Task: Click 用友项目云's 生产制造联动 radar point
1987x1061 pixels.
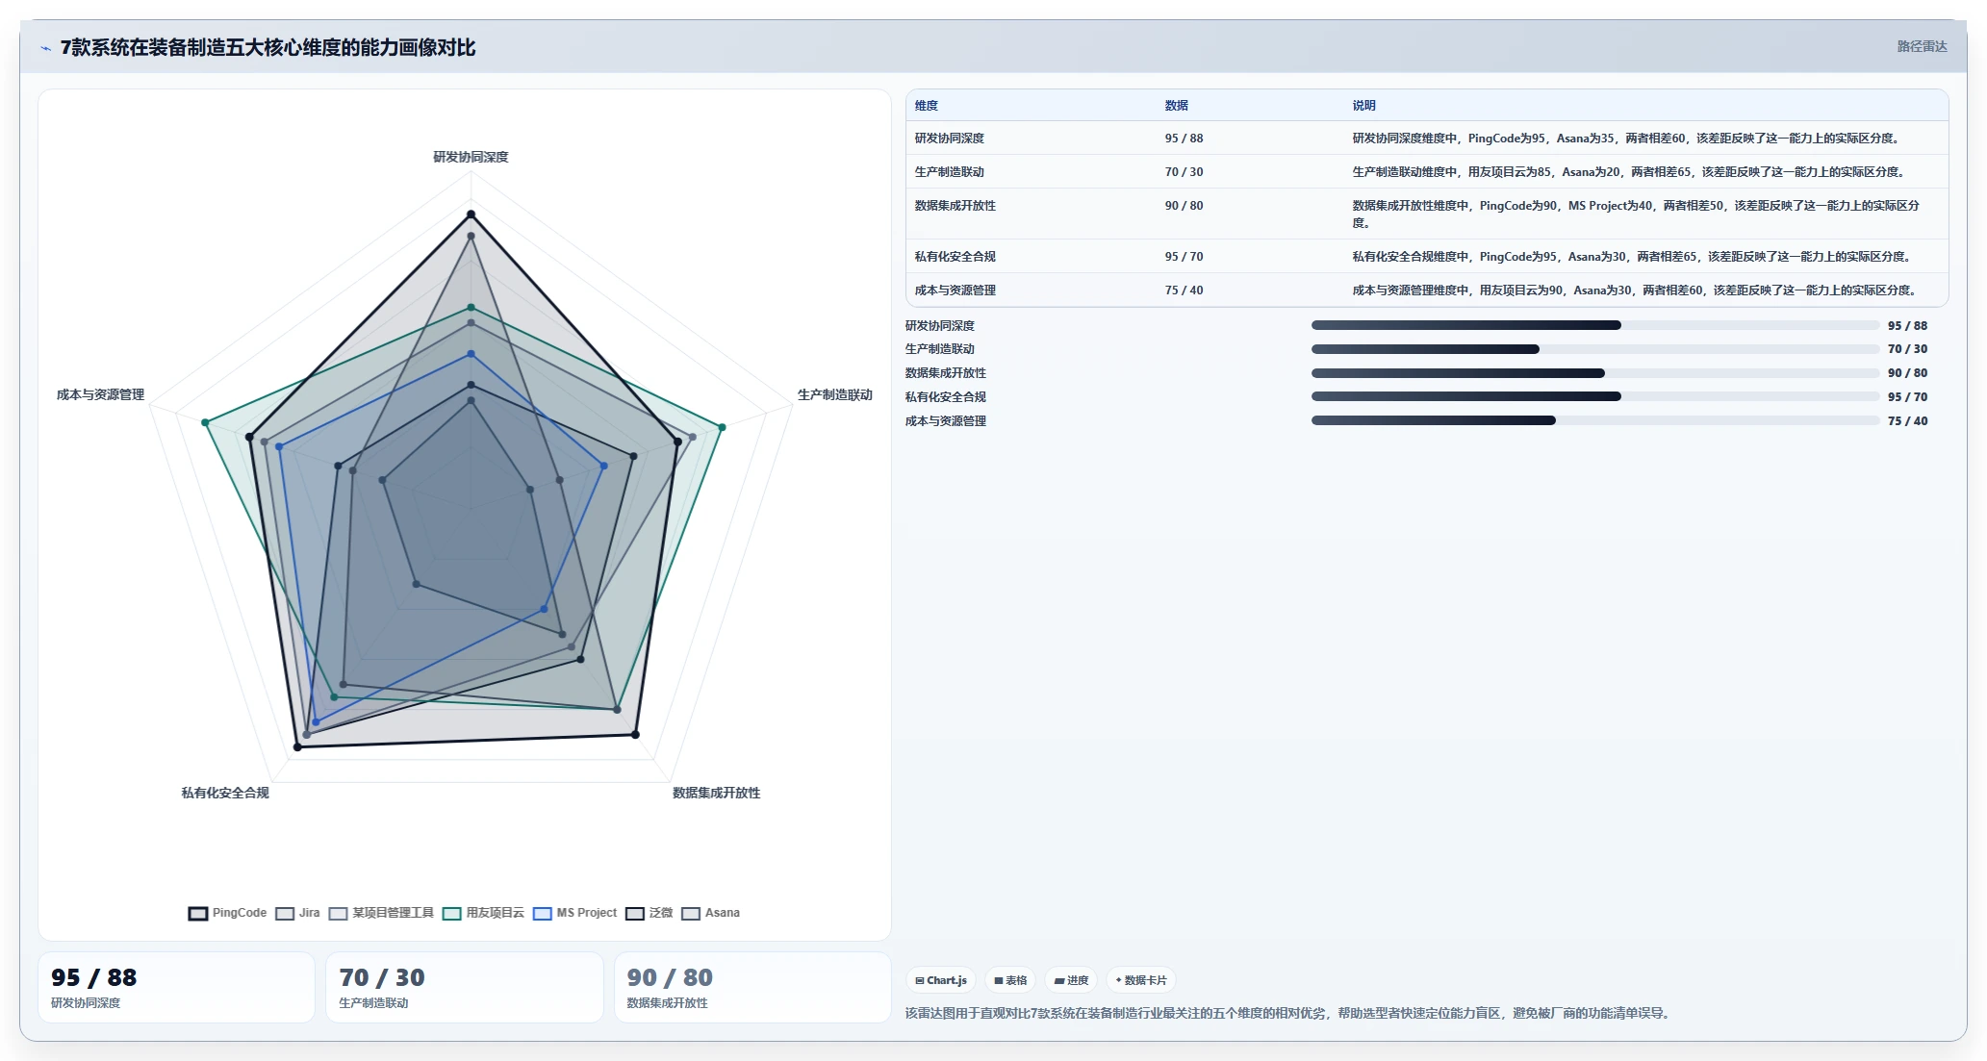Action: (722, 426)
